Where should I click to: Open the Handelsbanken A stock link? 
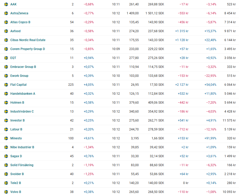coord(23,94)
